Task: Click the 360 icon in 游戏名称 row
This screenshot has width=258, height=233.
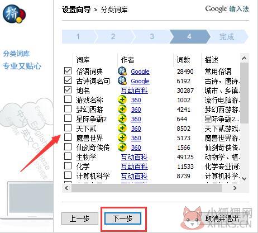Action: pyautogui.click(x=122, y=100)
